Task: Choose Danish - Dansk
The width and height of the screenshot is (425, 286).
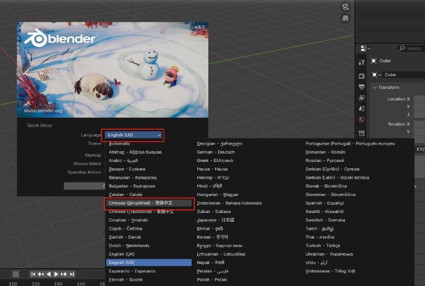Action: pyautogui.click(x=149, y=237)
